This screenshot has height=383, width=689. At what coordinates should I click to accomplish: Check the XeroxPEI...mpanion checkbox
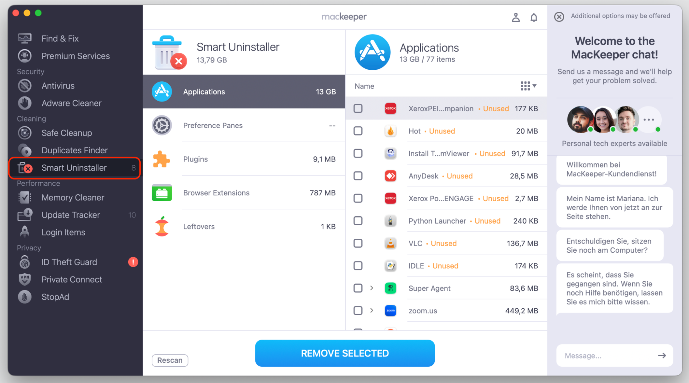pyautogui.click(x=358, y=108)
